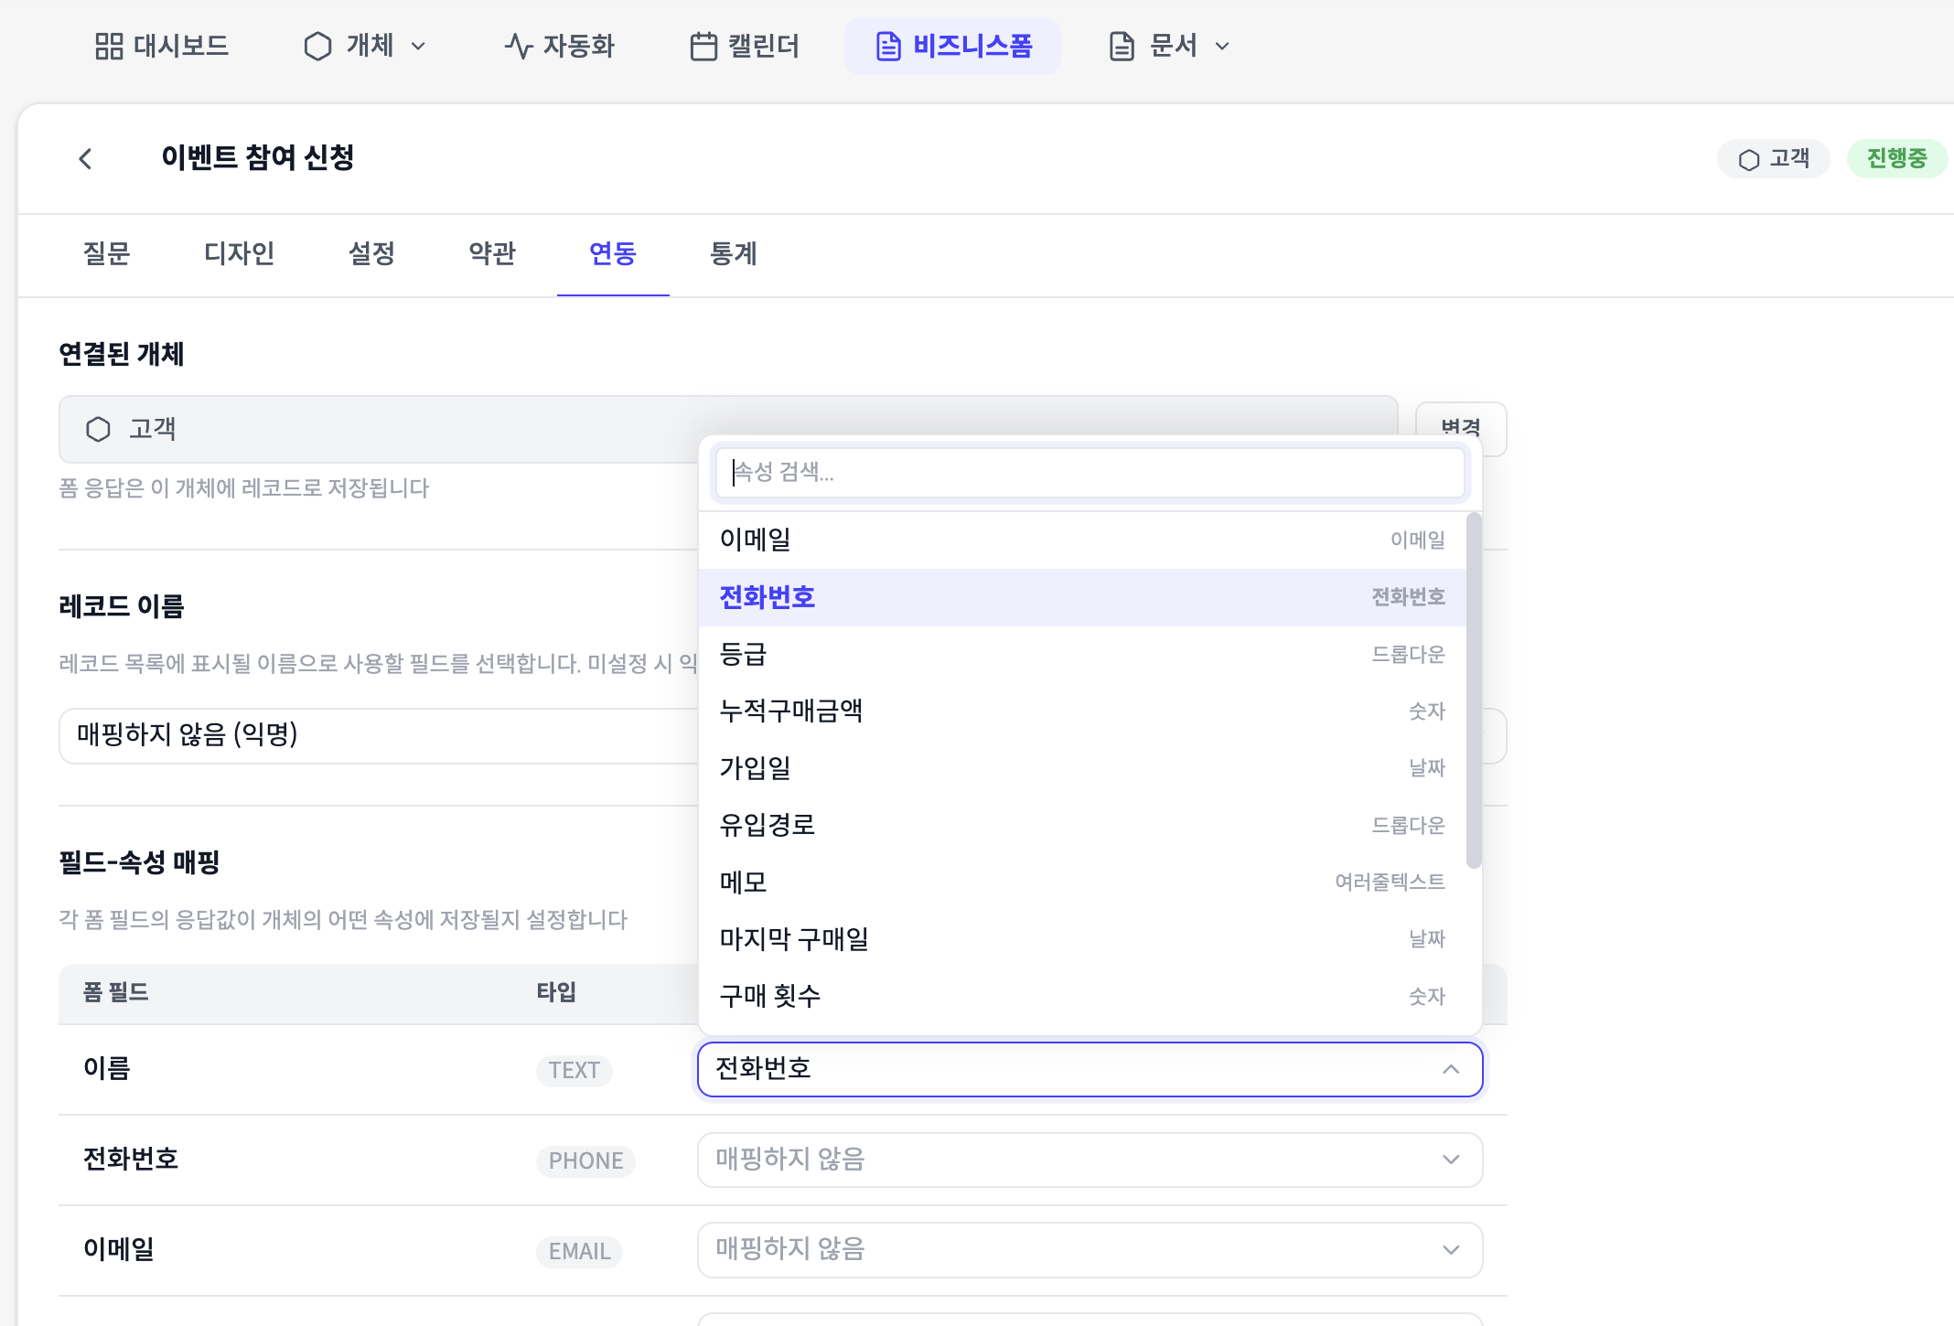1954x1326 pixels.
Task: Click the 비즈니스폼 form icon
Action: [x=888, y=46]
